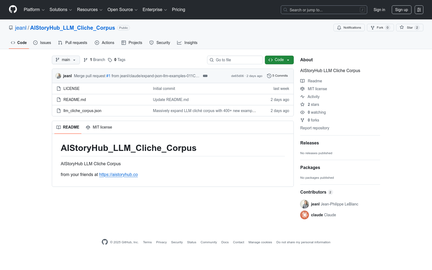Expand the Resources menu
Screen dimensions: 432x270
click(90, 10)
